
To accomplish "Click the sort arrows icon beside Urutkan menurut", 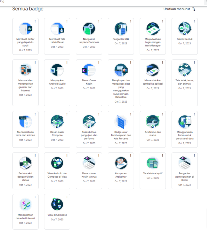I will (194, 9).
